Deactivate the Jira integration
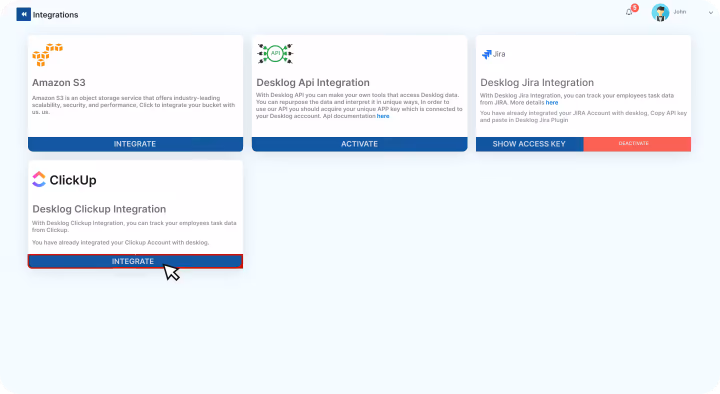Image resolution: width=720 pixels, height=394 pixels. coord(633,144)
